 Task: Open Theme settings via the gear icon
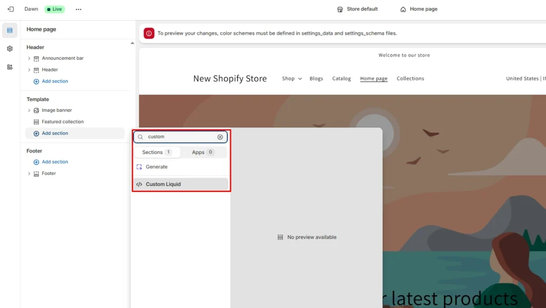tap(9, 48)
